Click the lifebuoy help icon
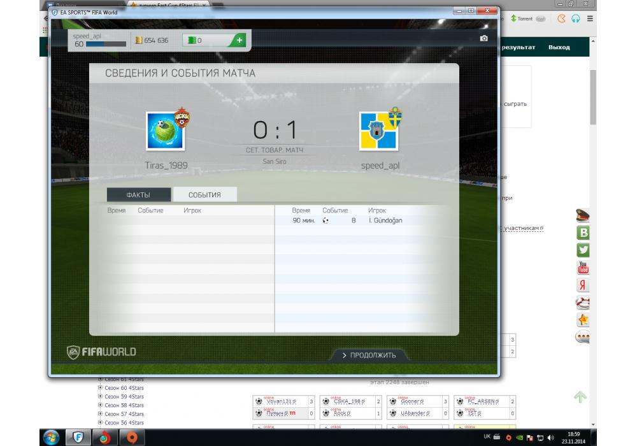Image resolution: width=637 pixels, height=446 pixels. 583,303
